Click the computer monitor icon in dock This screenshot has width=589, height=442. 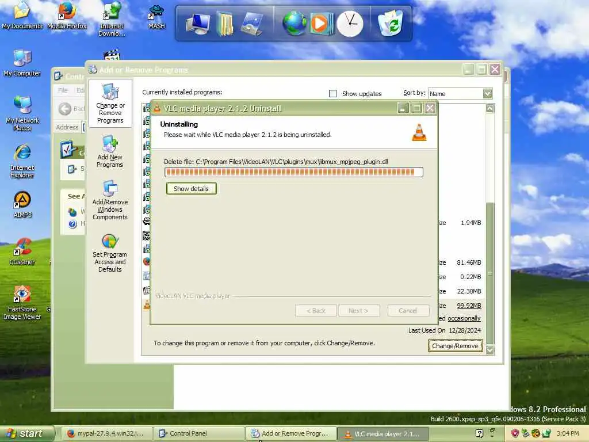pyautogui.click(x=198, y=23)
